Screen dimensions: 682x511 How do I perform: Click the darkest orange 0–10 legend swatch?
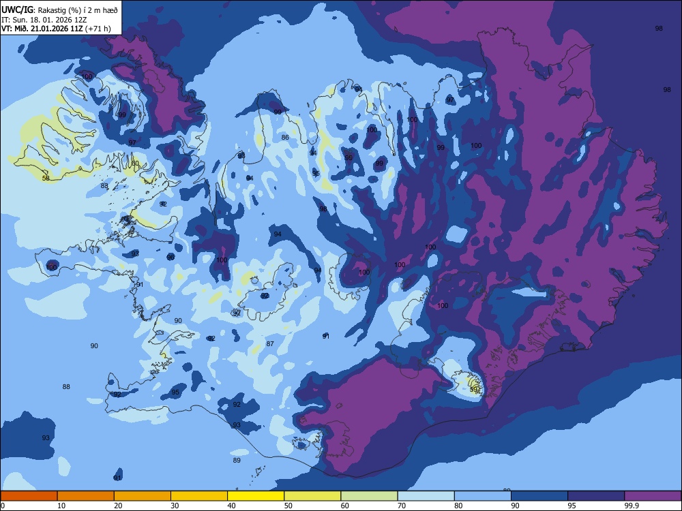[x=29, y=496]
